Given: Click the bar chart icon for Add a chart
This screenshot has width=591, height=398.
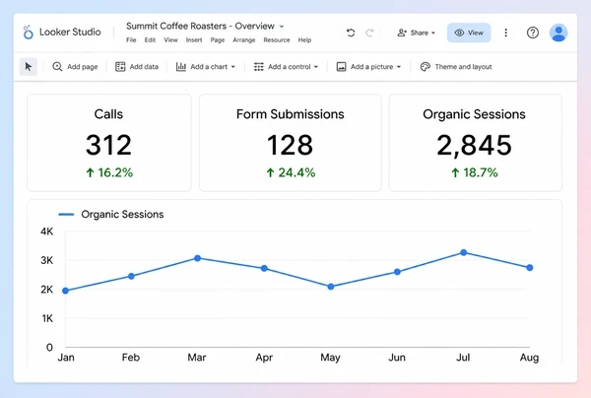Looking at the screenshot, I should pos(181,67).
